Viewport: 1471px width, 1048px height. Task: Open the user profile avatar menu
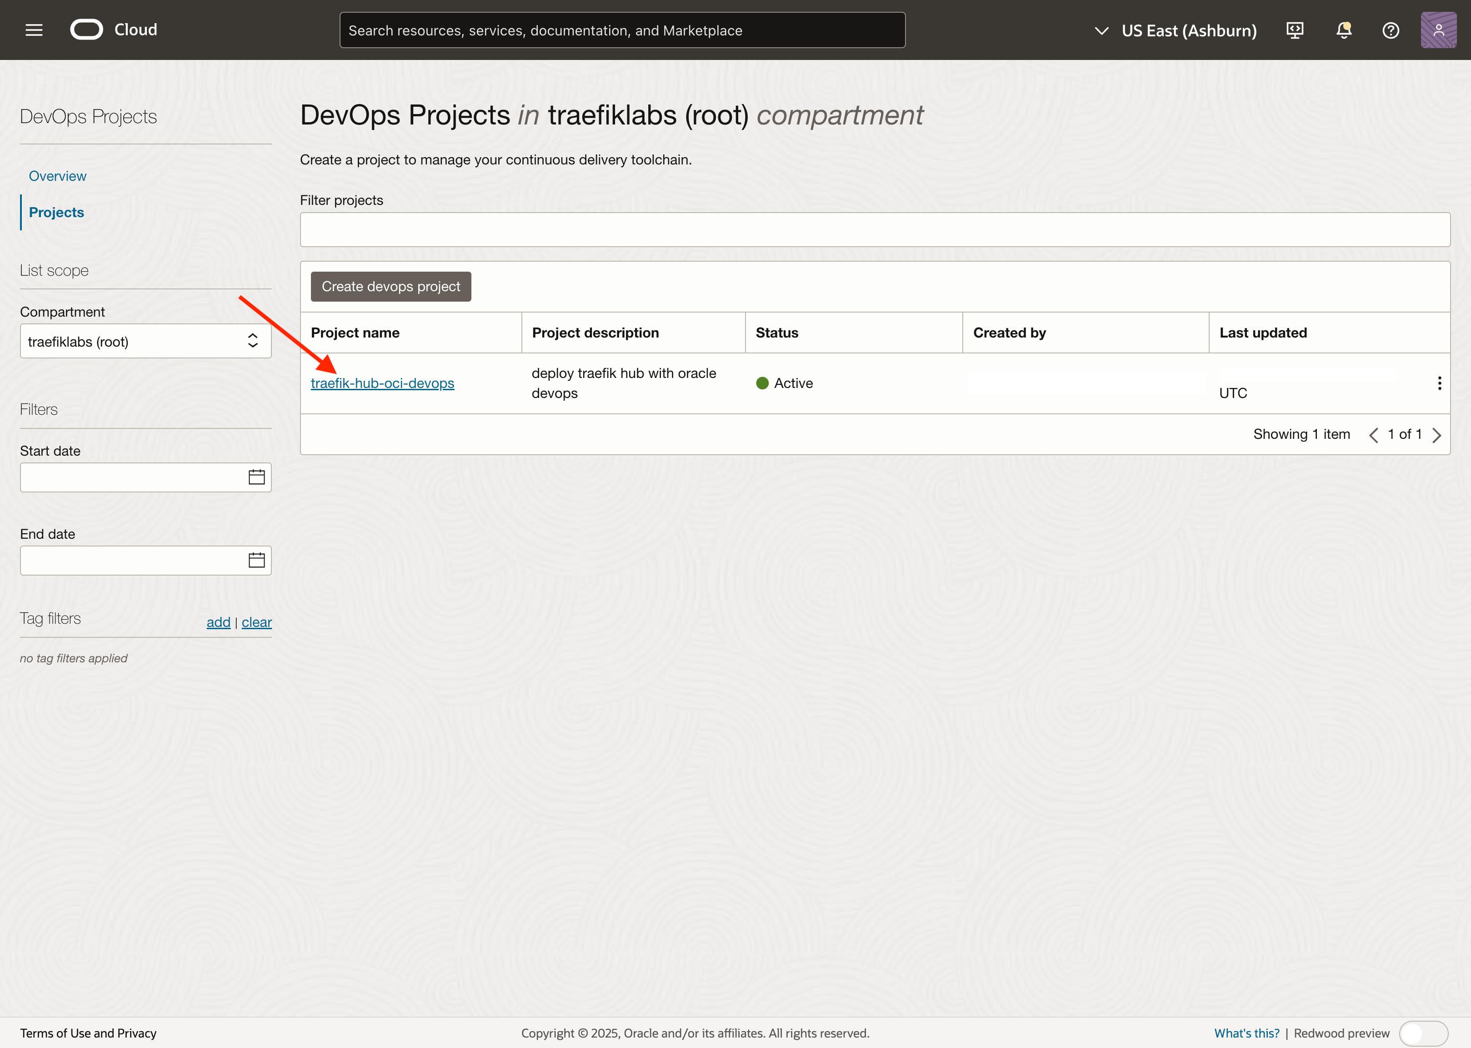pos(1438,30)
